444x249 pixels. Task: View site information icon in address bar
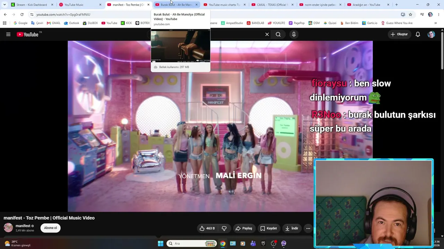[x=32, y=15]
